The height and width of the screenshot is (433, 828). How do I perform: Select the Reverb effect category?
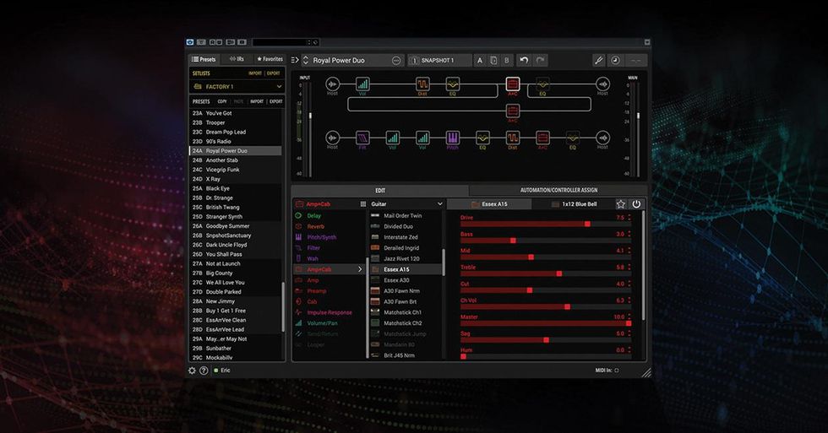[330, 226]
